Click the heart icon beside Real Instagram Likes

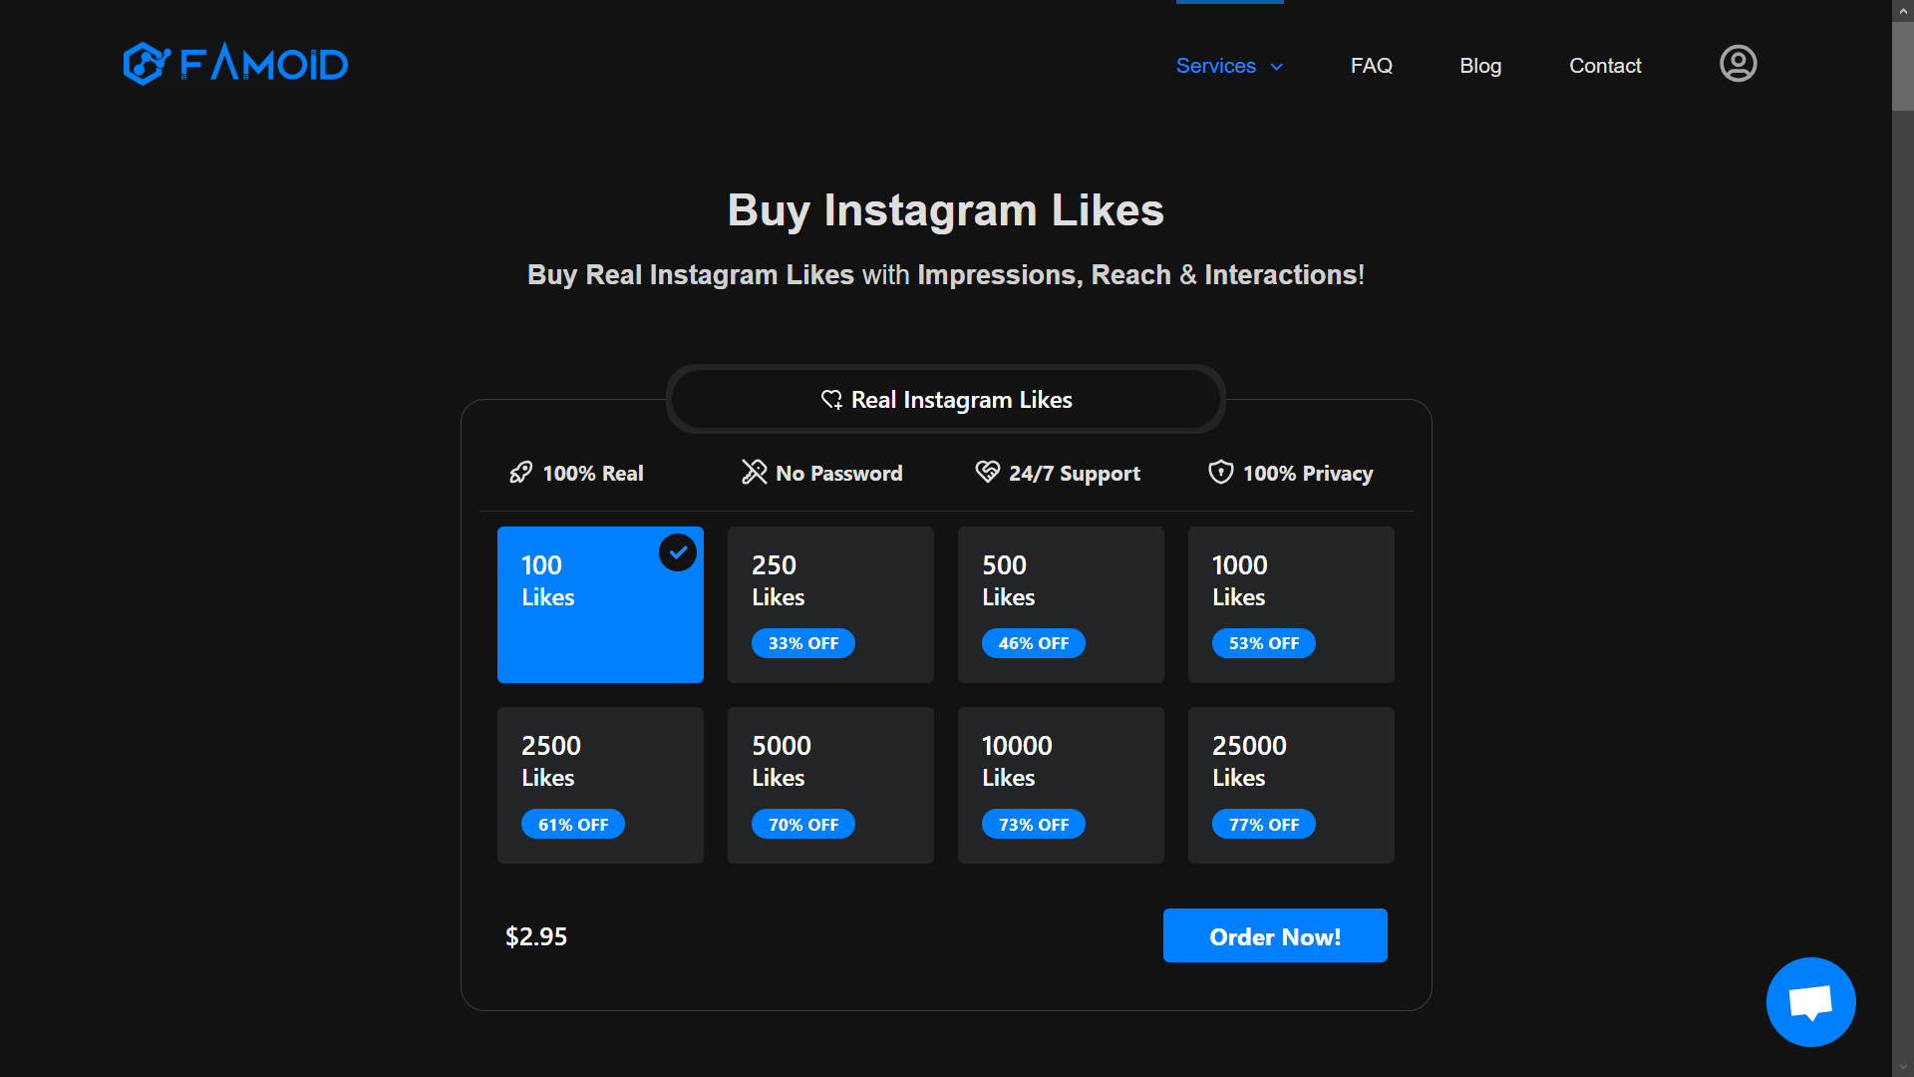click(831, 400)
